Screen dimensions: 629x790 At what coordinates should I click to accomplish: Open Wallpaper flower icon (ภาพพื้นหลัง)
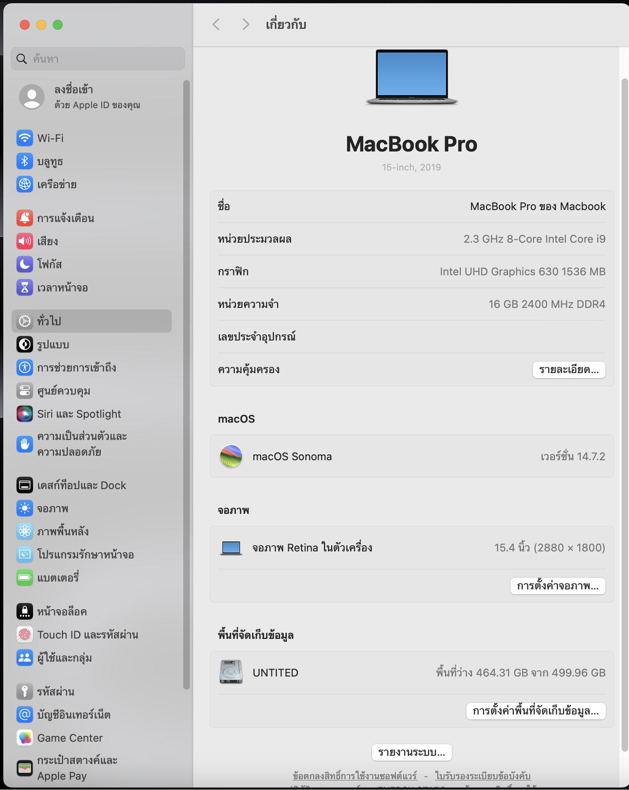pyautogui.click(x=25, y=531)
